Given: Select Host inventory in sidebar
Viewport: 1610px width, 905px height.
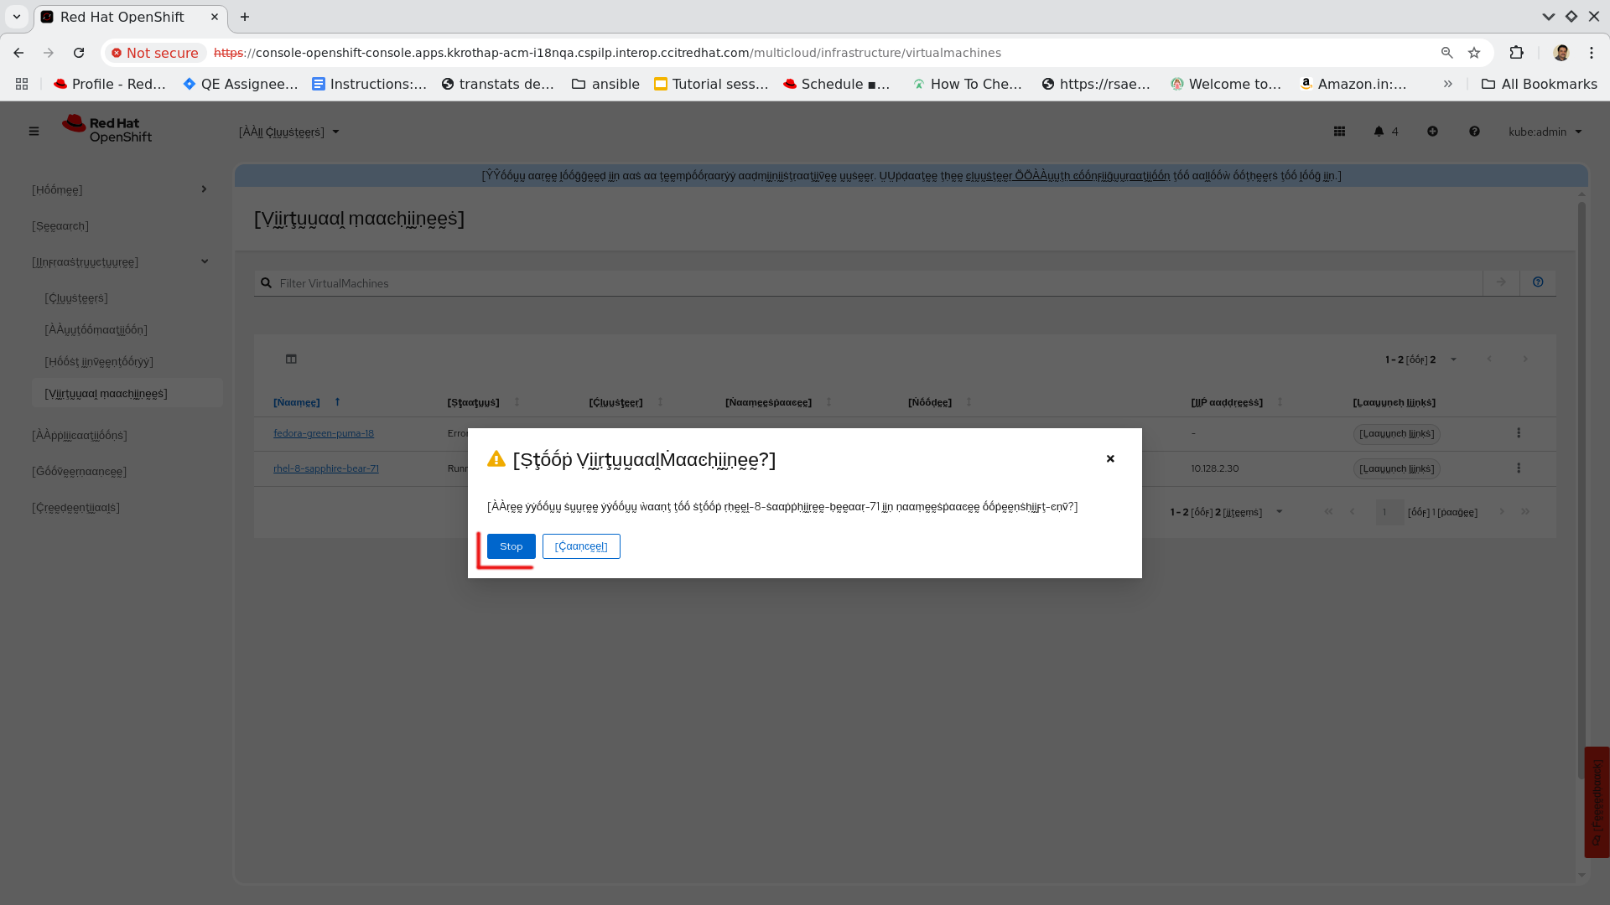Looking at the screenshot, I should click(x=99, y=362).
